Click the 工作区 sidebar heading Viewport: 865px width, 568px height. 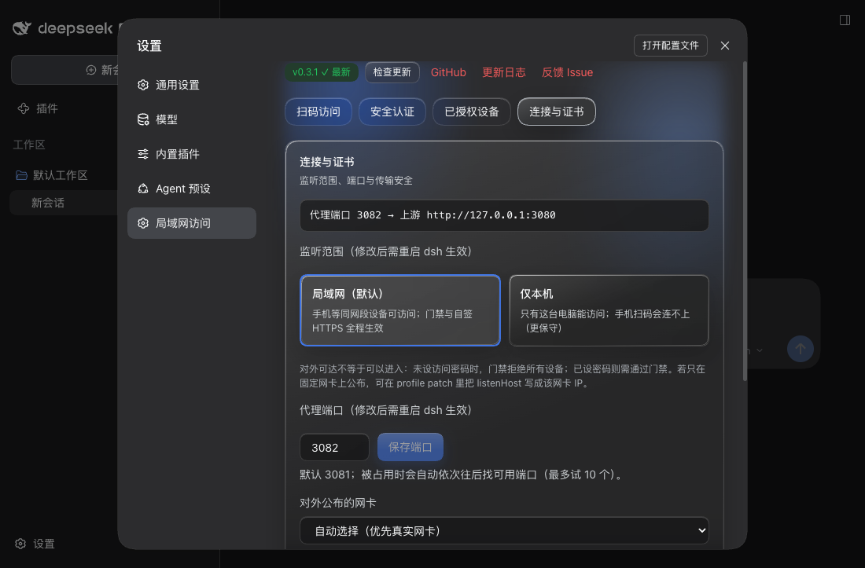point(29,145)
